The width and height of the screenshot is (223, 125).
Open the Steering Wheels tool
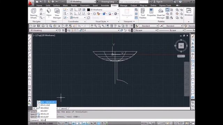click(33, 13)
